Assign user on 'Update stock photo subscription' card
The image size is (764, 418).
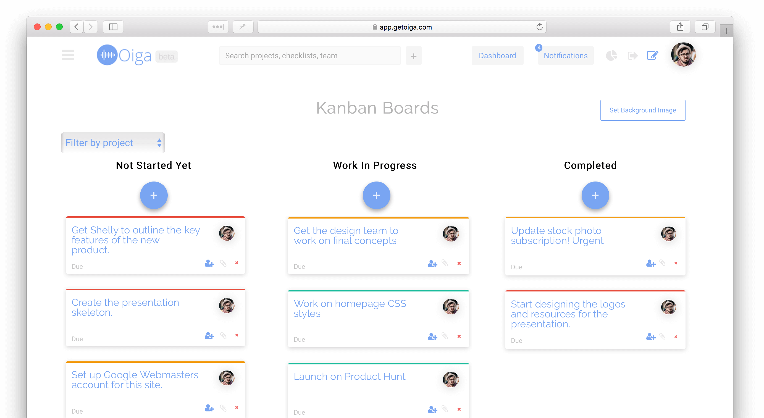[x=651, y=263]
